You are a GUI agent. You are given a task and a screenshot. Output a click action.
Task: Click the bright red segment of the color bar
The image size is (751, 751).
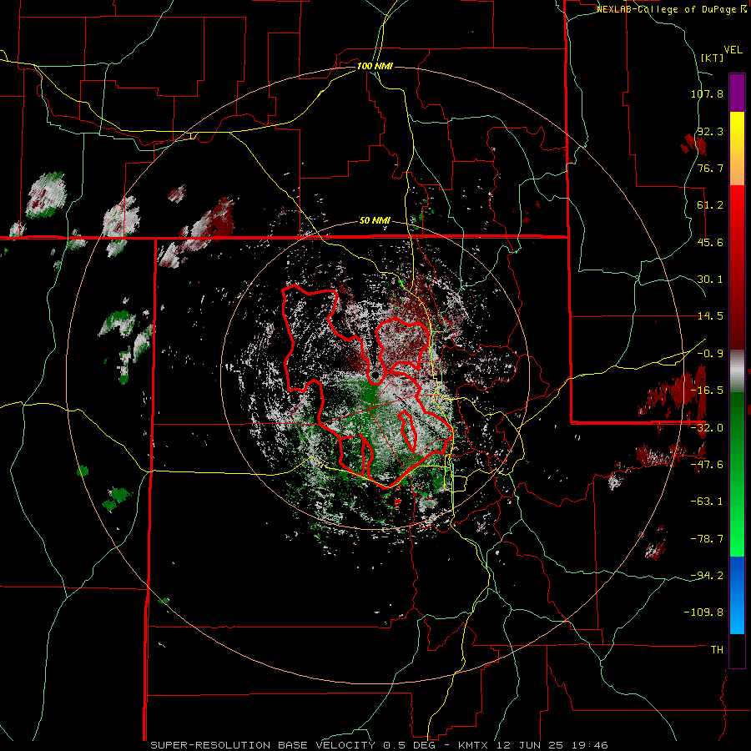737,222
